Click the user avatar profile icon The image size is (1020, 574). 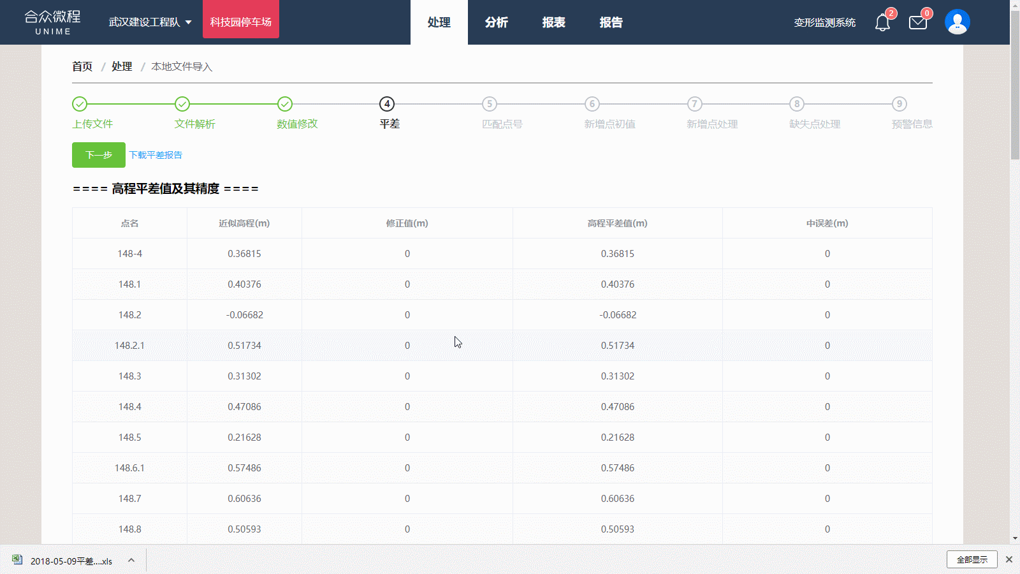(x=957, y=22)
